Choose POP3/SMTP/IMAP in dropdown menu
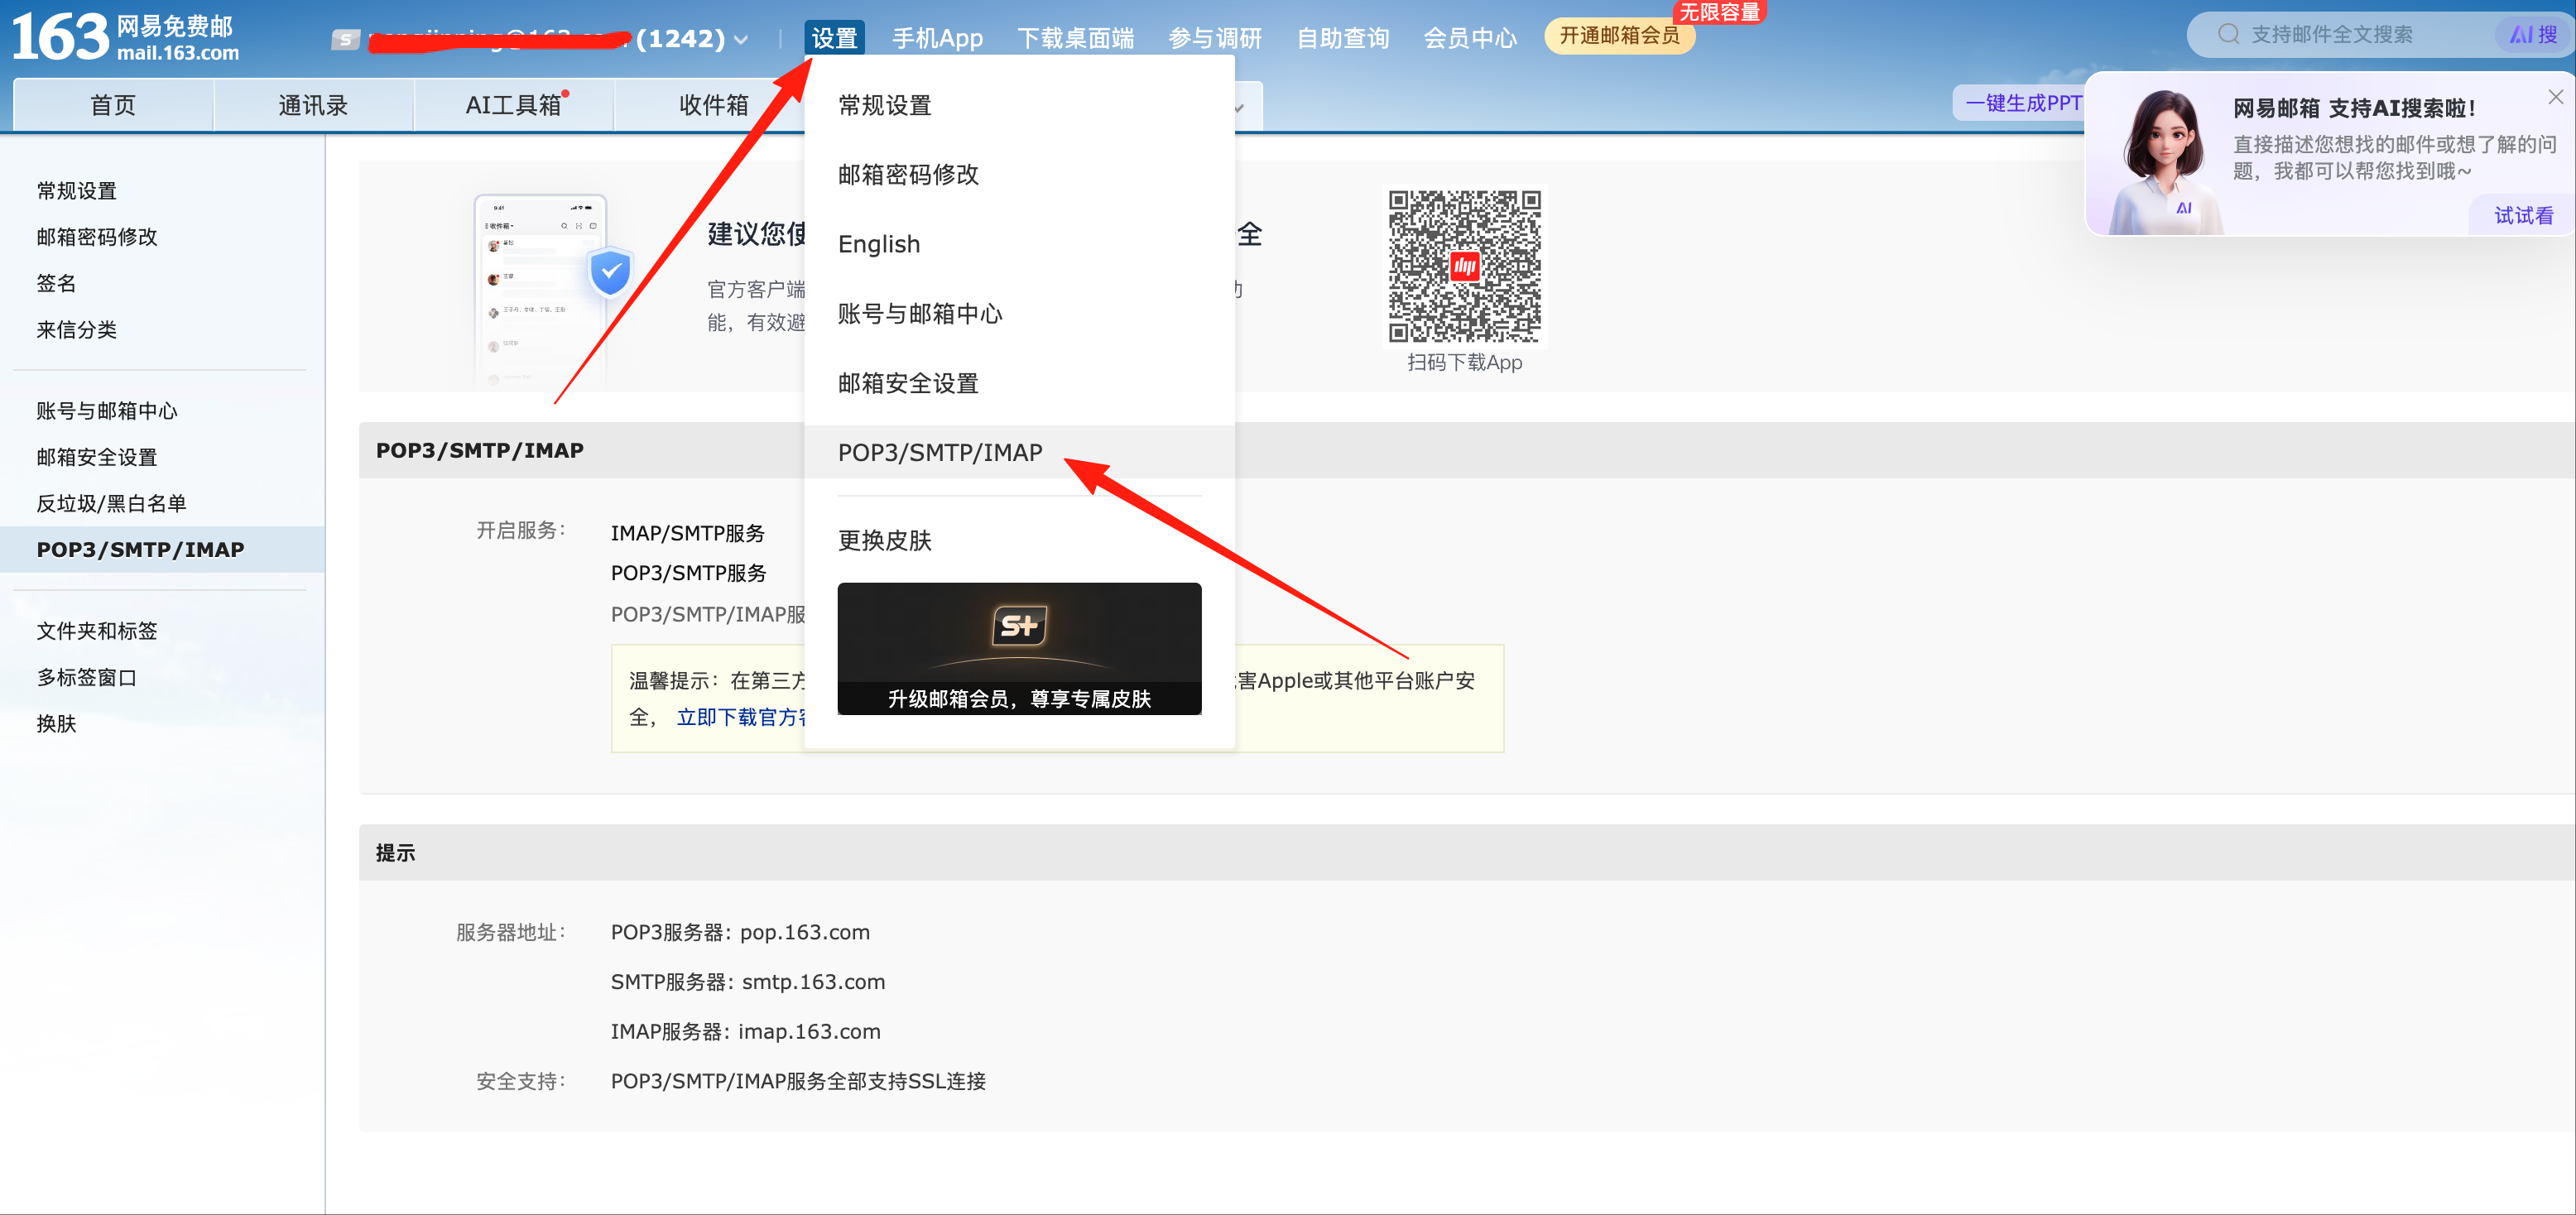This screenshot has width=2576, height=1215. click(x=1019, y=452)
